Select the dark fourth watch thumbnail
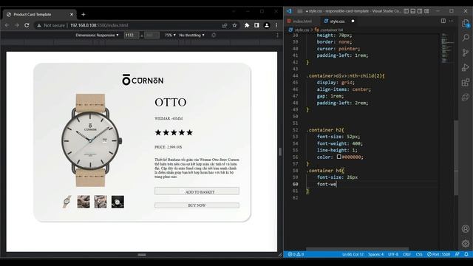473x266 pixels. pyautogui.click(x=118, y=202)
